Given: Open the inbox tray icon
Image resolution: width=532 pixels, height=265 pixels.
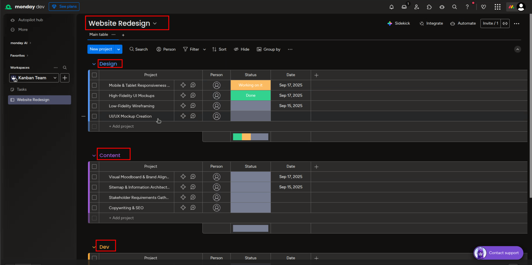Looking at the screenshot, I should coord(404,7).
